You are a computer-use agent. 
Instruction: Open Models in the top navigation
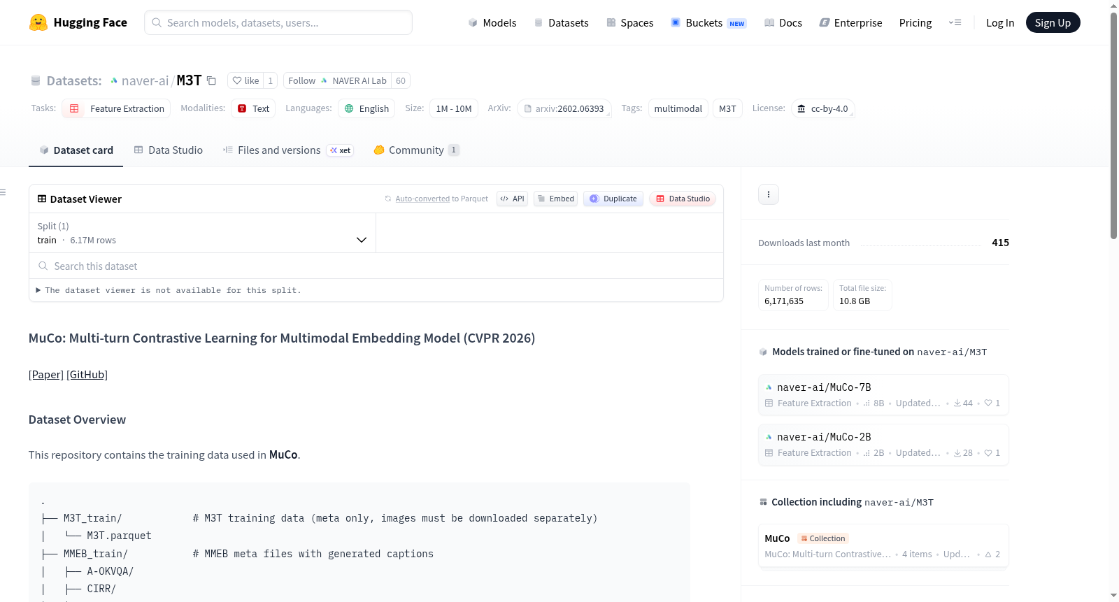[x=492, y=22]
